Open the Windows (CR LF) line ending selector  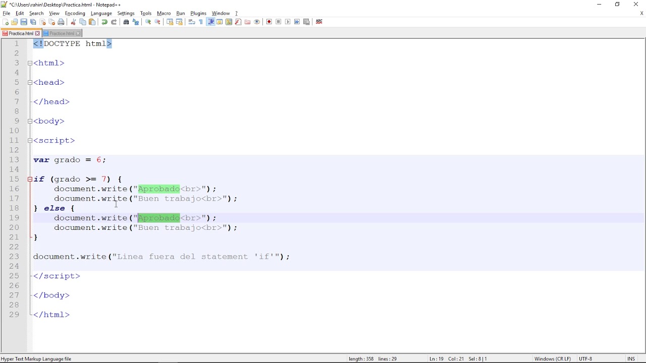pyautogui.click(x=552, y=359)
